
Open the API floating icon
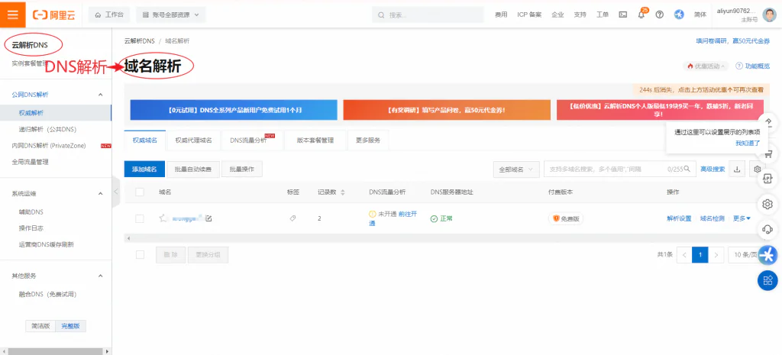(768, 179)
